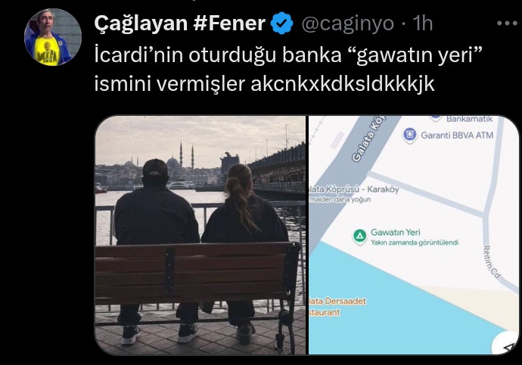Click the Galata Köprüsü - Karaköy label

354,189
